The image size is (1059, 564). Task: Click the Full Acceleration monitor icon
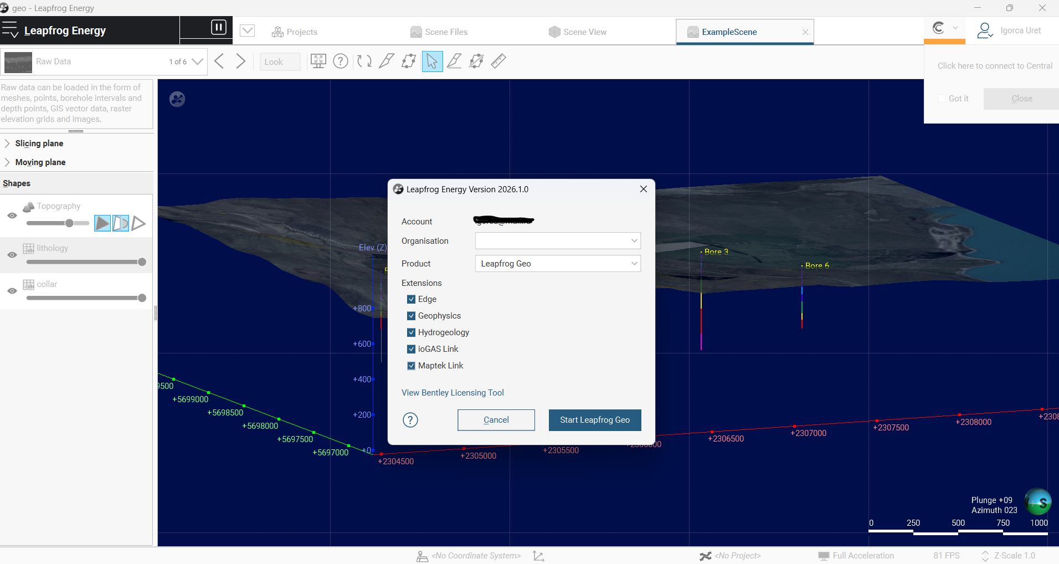824,556
